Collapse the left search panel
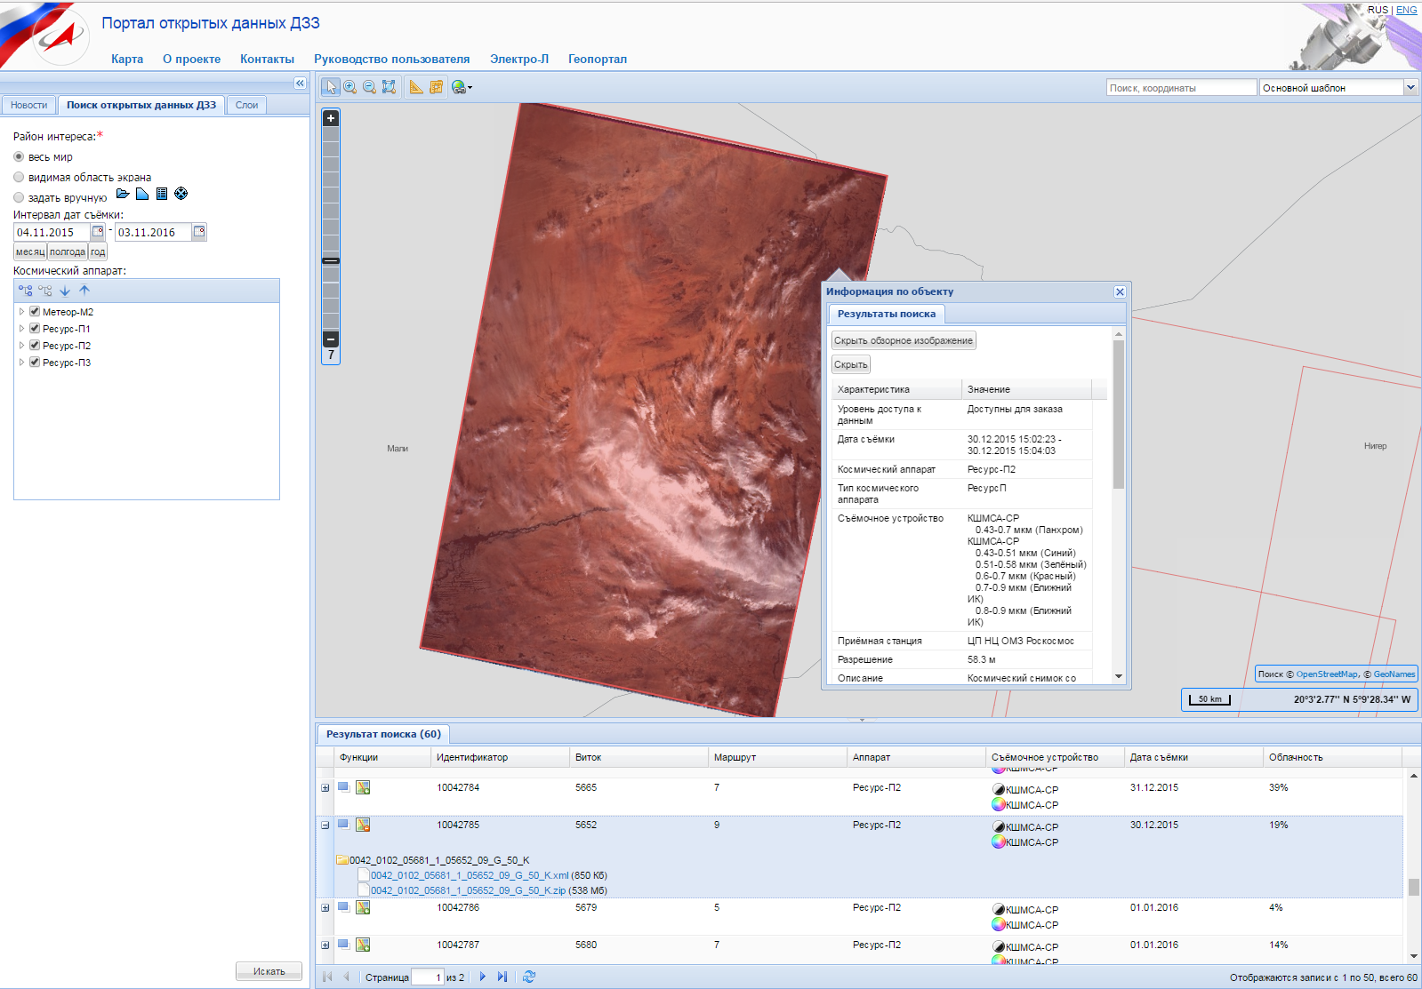1422x989 pixels. click(300, 83)
